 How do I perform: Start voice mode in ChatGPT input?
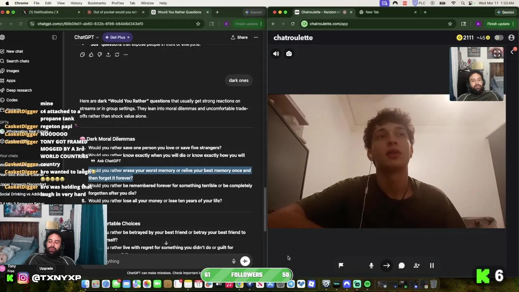[x=245, y=261]
